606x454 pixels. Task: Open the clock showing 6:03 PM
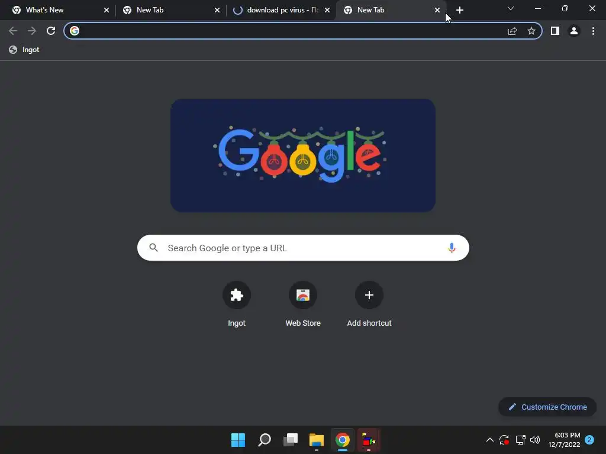(x=564, y=440)
